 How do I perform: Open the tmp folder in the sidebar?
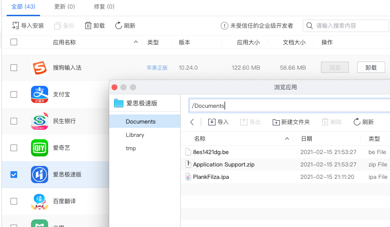click(x=145, y=148)
